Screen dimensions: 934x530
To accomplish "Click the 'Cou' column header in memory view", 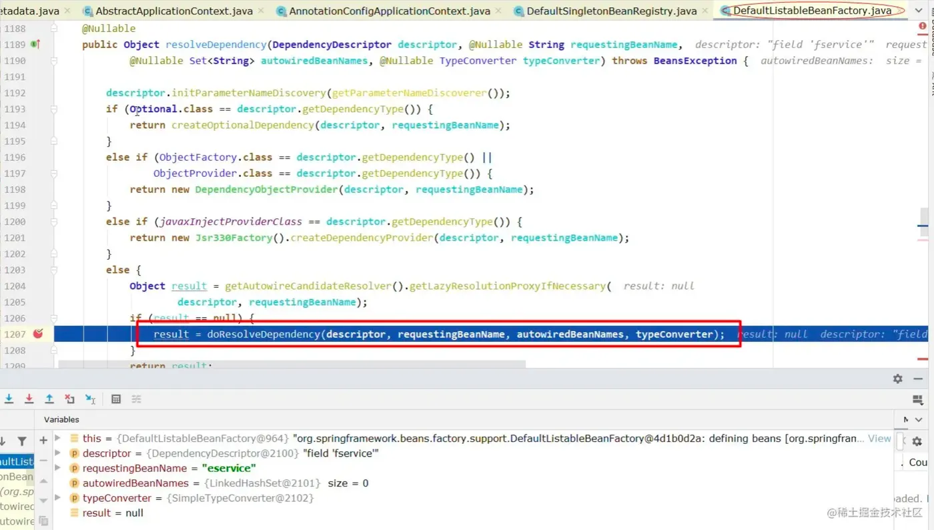I will coord(918,462).
